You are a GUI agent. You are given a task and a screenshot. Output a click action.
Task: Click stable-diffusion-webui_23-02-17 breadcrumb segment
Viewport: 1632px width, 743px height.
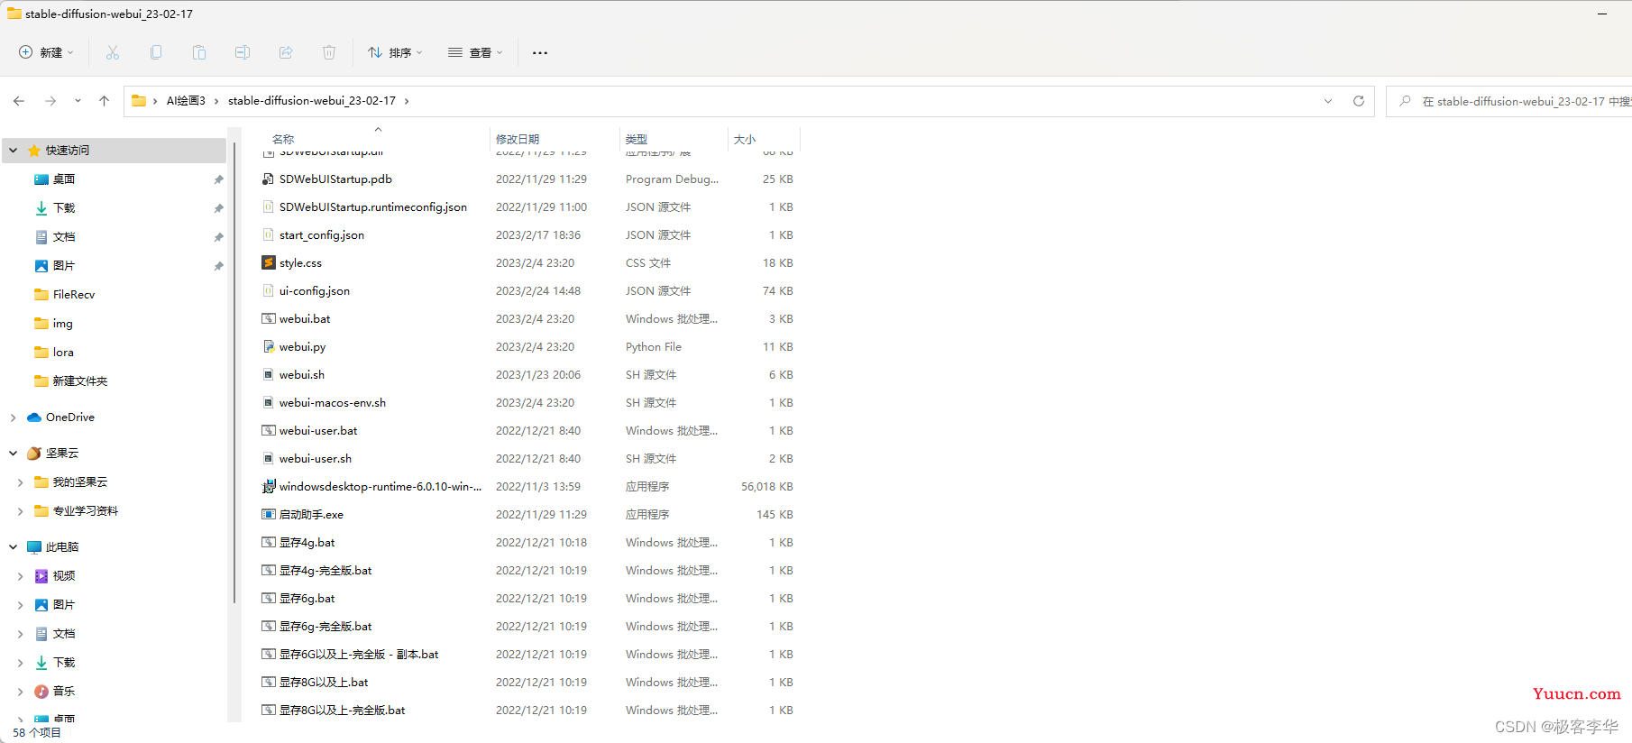point(312,101)
